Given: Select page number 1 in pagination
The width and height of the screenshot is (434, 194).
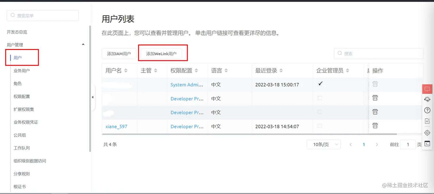Looking at the screenshot, I should pyautogui.click(x=364, y=145).
